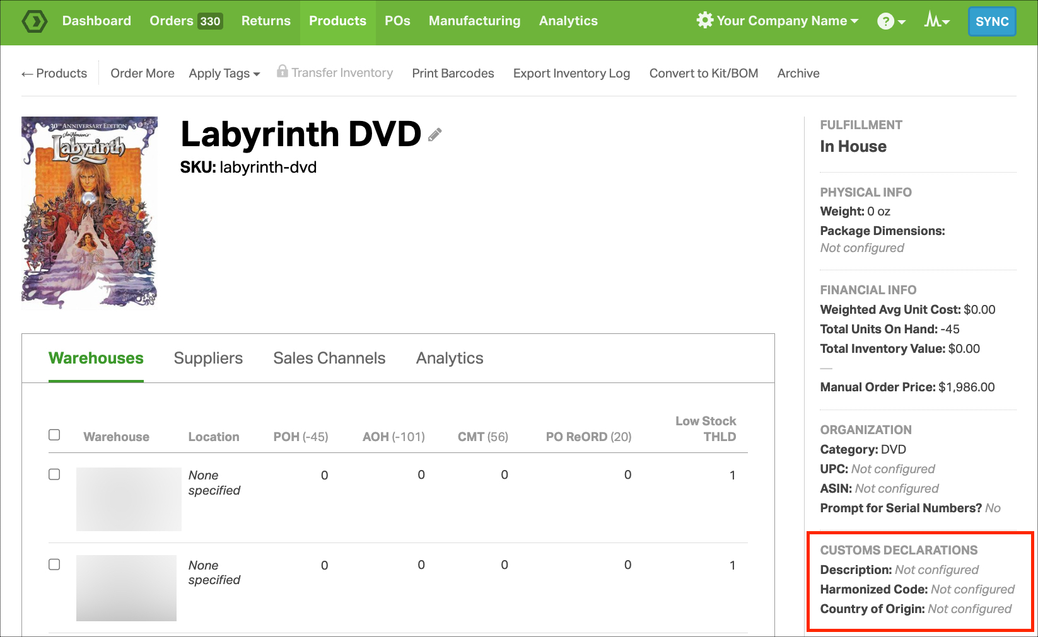Click second row None specified location
This screenshot has width=1038, height=637.
pyautogui.click(x=214, y=572)
